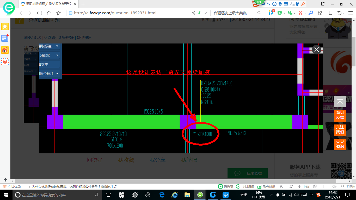Select the 梁图加腋问题 browser tab
Screen dimensions: 356x200
[48, 4]
